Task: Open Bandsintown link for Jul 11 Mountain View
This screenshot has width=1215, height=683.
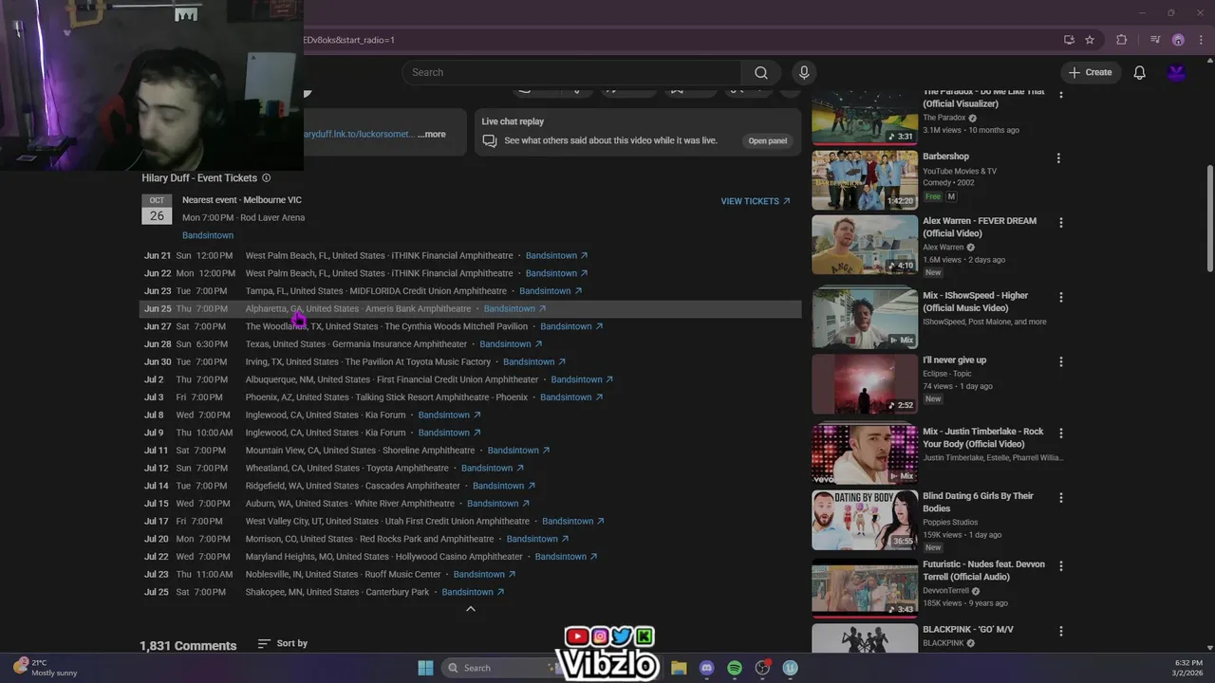Action: coord(518,451)
